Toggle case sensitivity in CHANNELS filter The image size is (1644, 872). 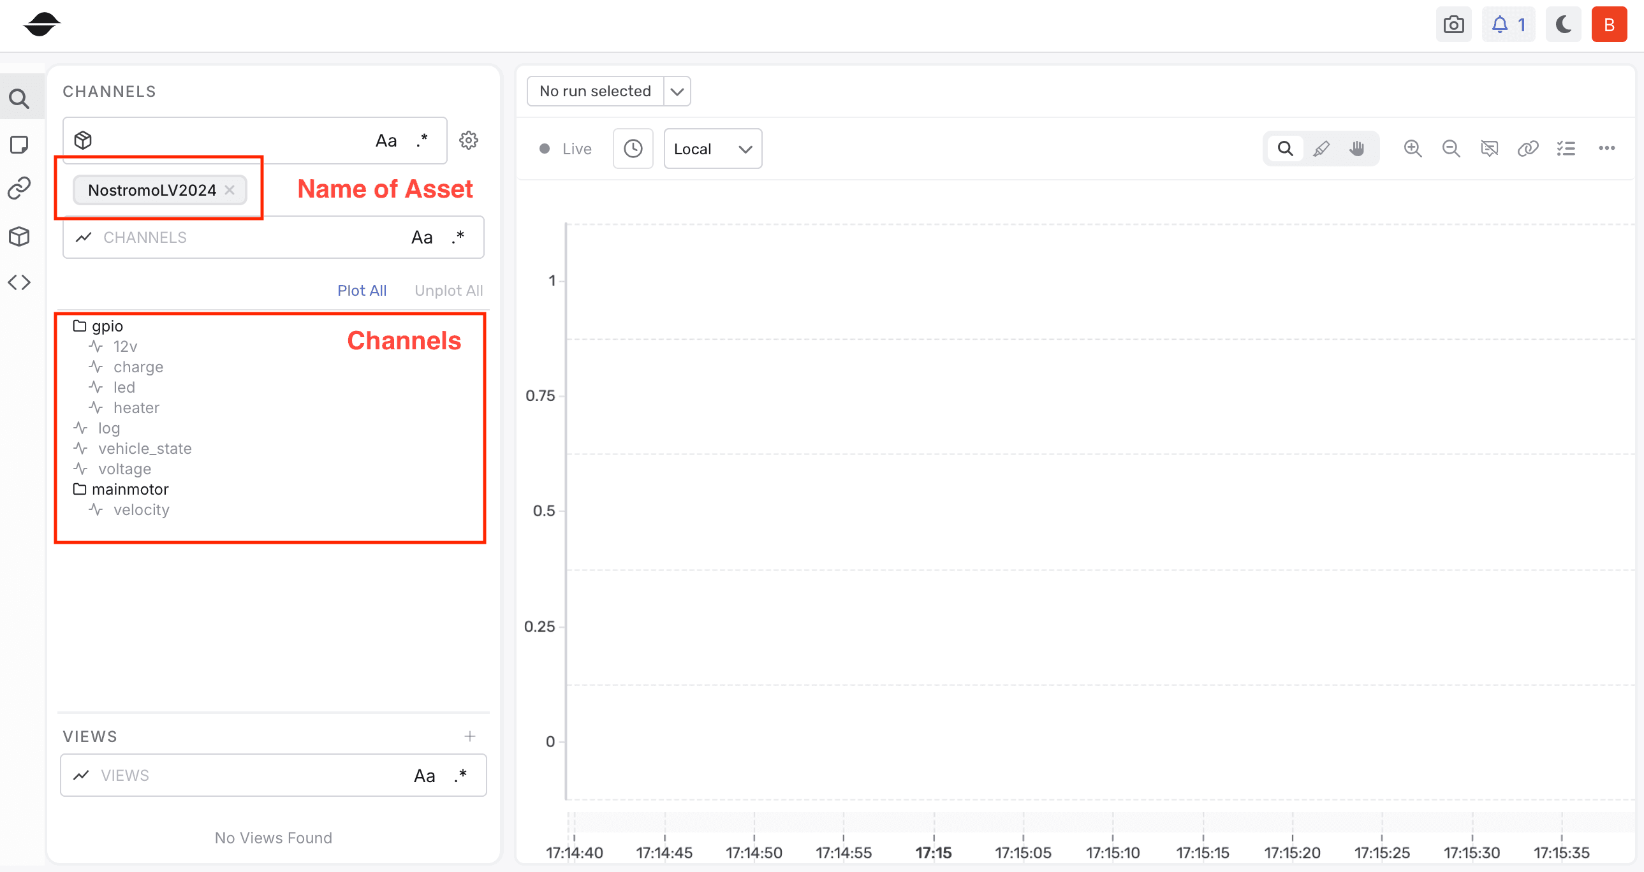pos(422,237)
